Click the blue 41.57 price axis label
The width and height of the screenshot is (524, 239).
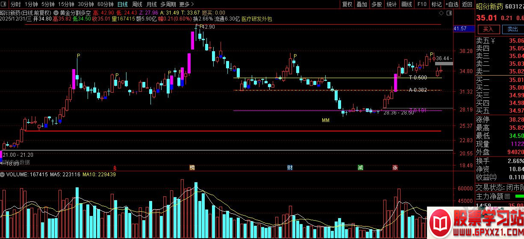[x=460, y=29]
